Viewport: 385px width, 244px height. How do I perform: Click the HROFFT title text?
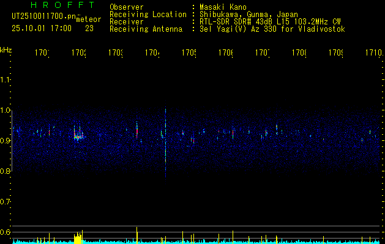click(x=63, y=5)
